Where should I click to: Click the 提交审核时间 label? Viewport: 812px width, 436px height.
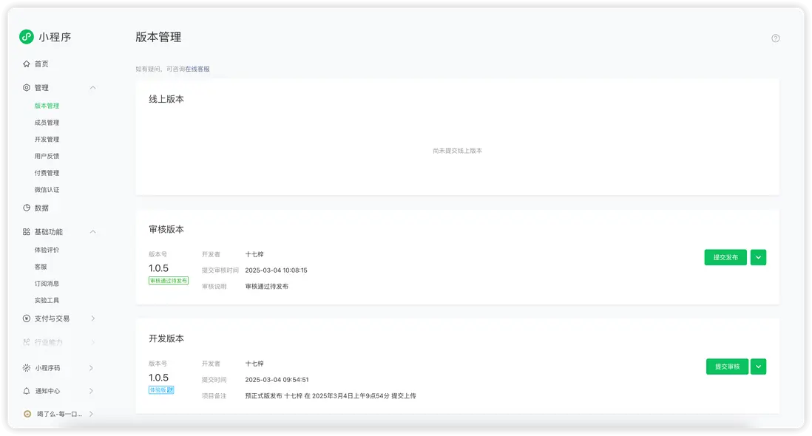(x=220, y=270)
